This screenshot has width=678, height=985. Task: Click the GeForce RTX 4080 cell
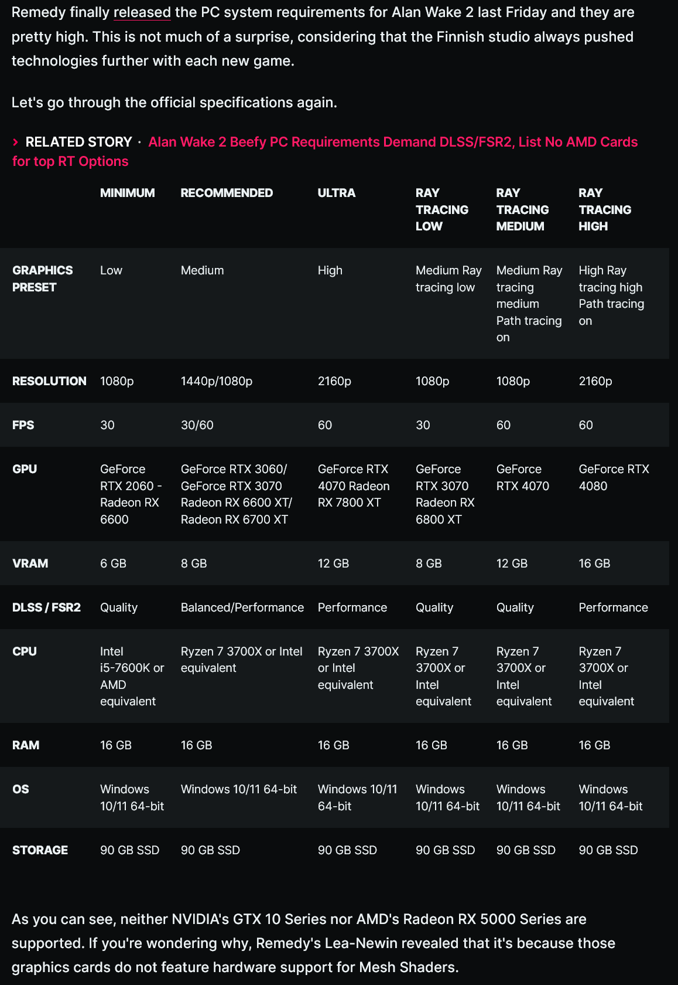614,477
